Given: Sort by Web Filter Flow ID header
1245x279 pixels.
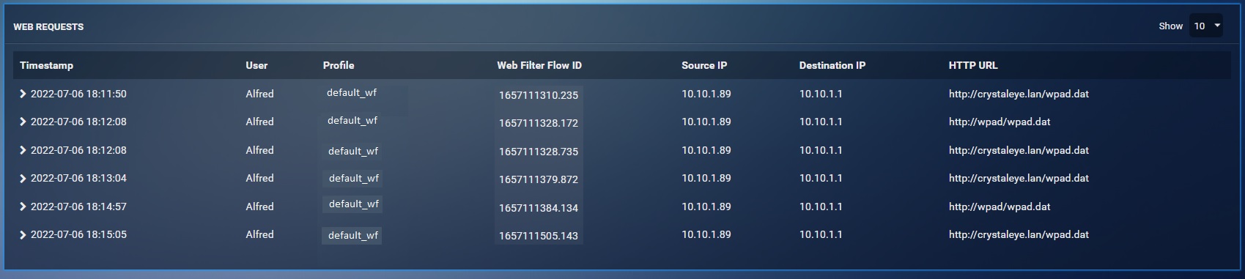Looking at the screenshot, I should (539, 65).
